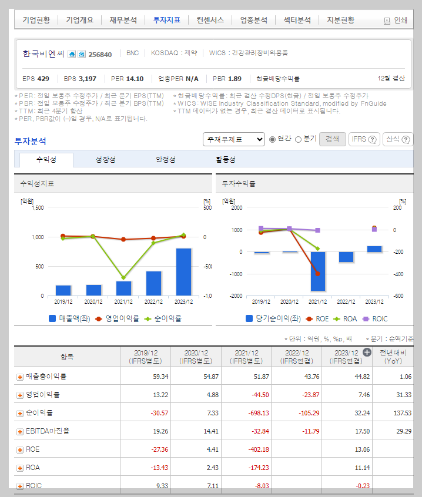Switch to the 안정성 tab
Screen dimensions: 422x497
(x=166, y=159)
